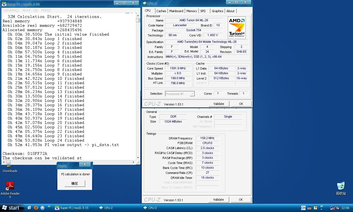
Task: Click the memory Size 1024 MBytes value
Action: (173, 121)
